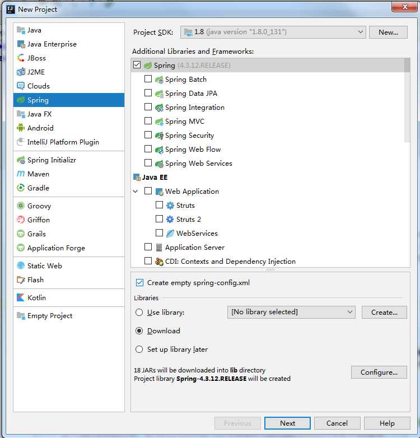The image size is (420, 438).
Task: Click the Cancel button
Action: [337, 423]
